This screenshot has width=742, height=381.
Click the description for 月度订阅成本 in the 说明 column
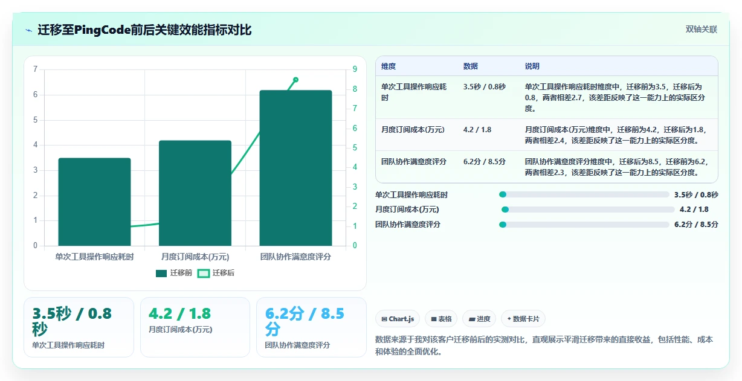pyautogui.click(x=616, y=135)
